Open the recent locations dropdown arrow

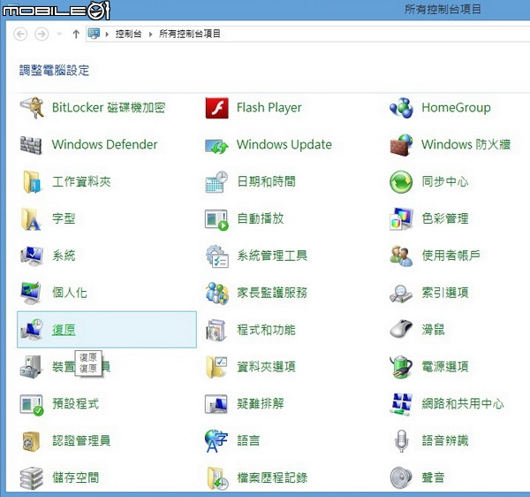59,34
